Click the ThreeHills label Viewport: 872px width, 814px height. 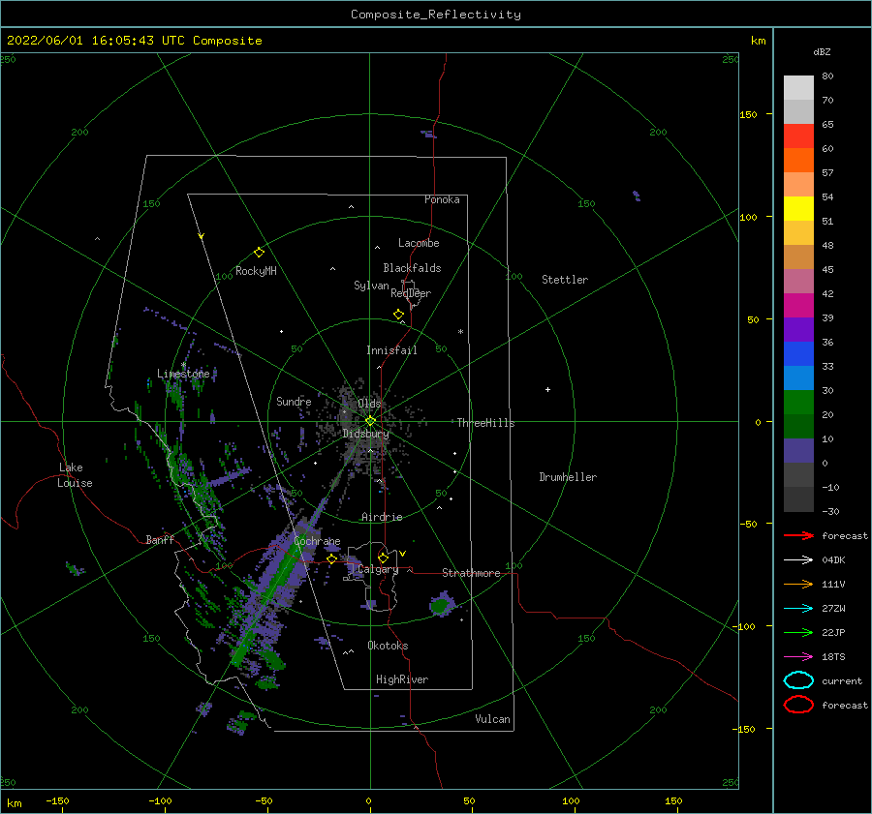point(486,423)
